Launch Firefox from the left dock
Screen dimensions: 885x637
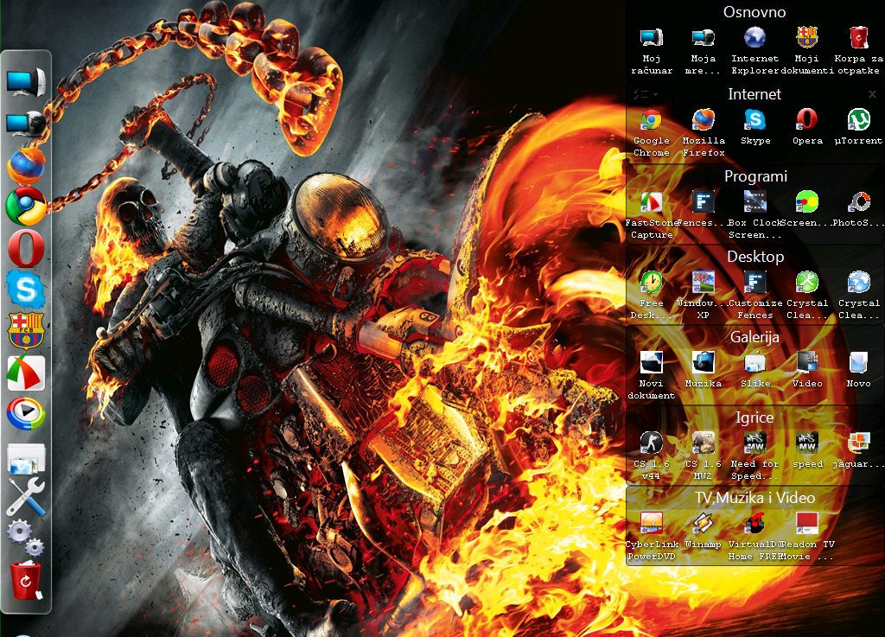coord(26,166)
